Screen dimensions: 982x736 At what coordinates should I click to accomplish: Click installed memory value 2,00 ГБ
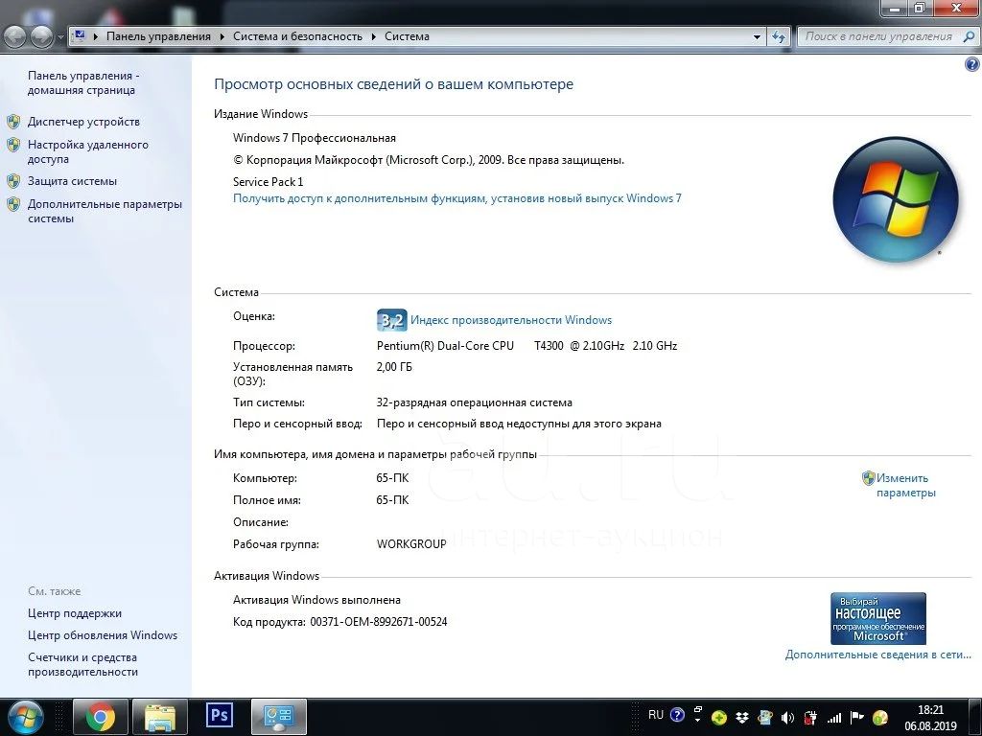tap(394, 367)
